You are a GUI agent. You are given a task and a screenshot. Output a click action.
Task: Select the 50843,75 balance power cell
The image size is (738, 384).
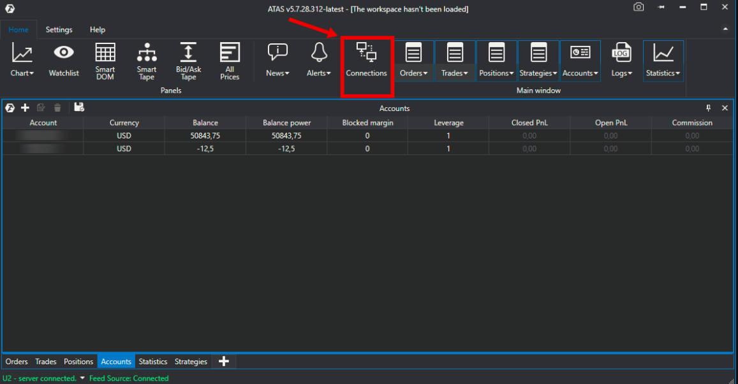click(286, 135)
